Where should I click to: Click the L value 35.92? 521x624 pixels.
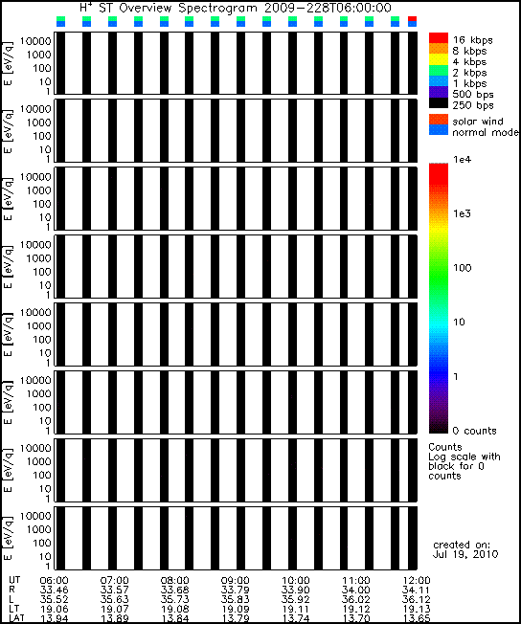296,600
